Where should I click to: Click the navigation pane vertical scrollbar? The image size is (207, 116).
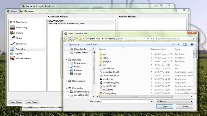point(93,69)
